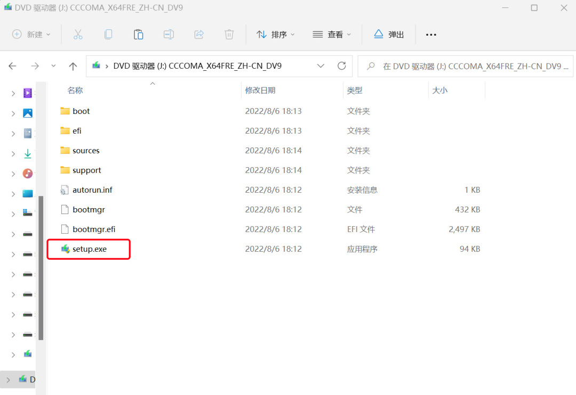Eject the DVD drive using the 弹出 icon

tap(389, 34)
